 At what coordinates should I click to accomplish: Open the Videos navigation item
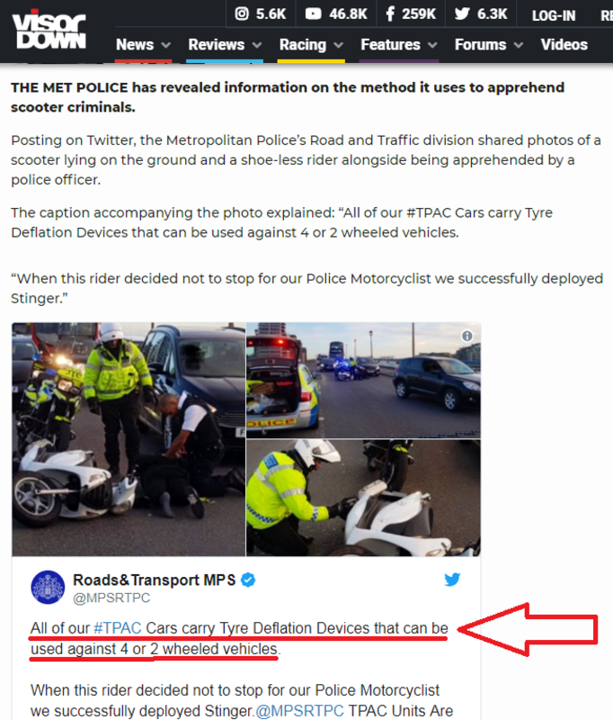564,44
